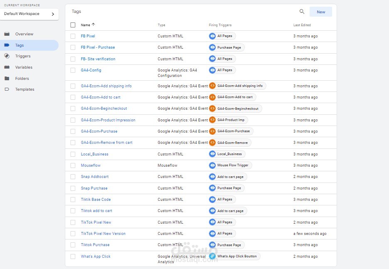This screenshot has width=389, height=269.
Task: Click the Variables camera icon in sidebar
Action: [7, 67]
